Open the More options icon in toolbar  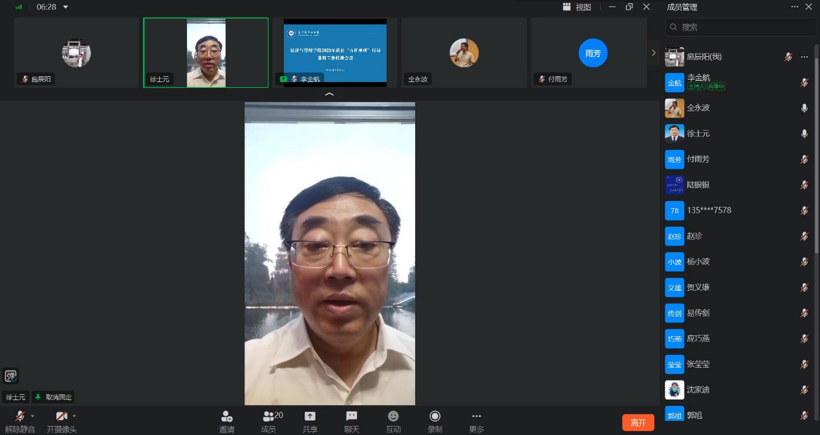tap(477, 417)
